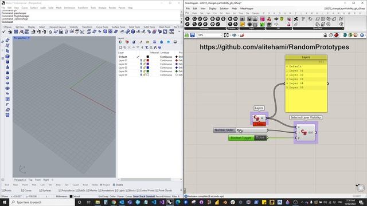Click the Number Slider track
Viewport: 367px width, 206px height.
click(x=251, y=130)
